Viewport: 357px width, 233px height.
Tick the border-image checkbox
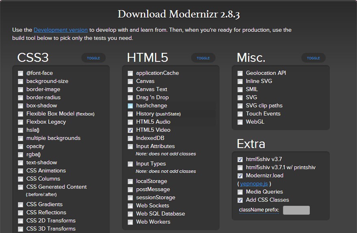20,89
